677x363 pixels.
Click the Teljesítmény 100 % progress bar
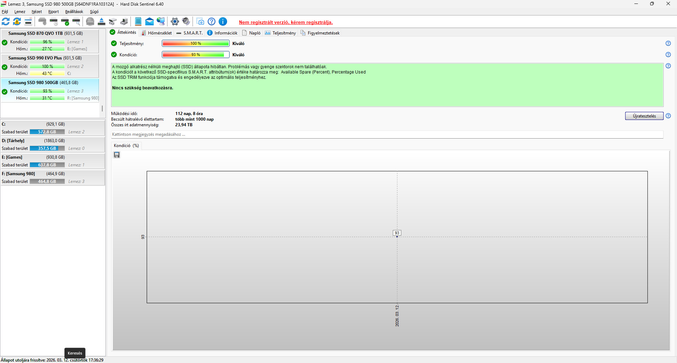click(196, 44)
